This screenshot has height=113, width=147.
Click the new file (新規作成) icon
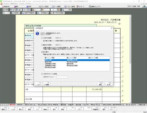coord(3,7)
